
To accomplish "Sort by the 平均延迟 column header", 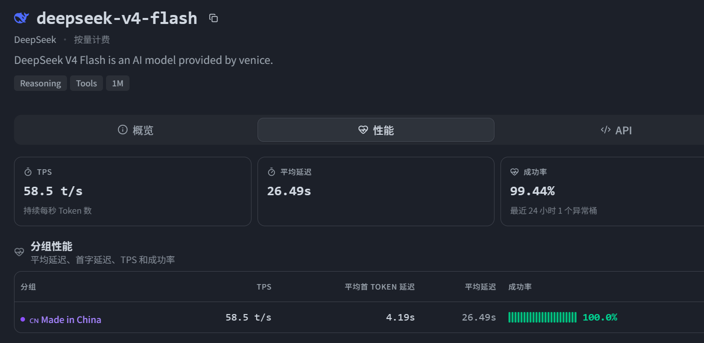I will point(480,287).
